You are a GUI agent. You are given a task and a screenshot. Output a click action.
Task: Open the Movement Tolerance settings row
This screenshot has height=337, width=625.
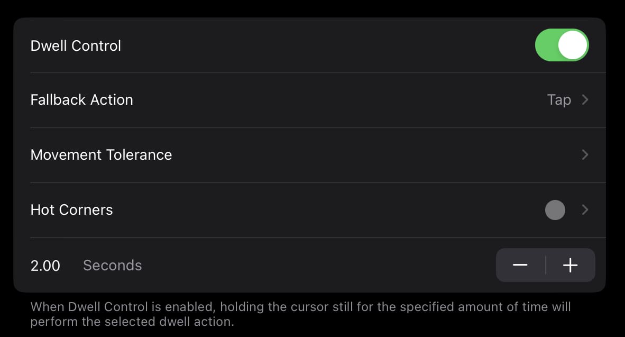point(310,154)
